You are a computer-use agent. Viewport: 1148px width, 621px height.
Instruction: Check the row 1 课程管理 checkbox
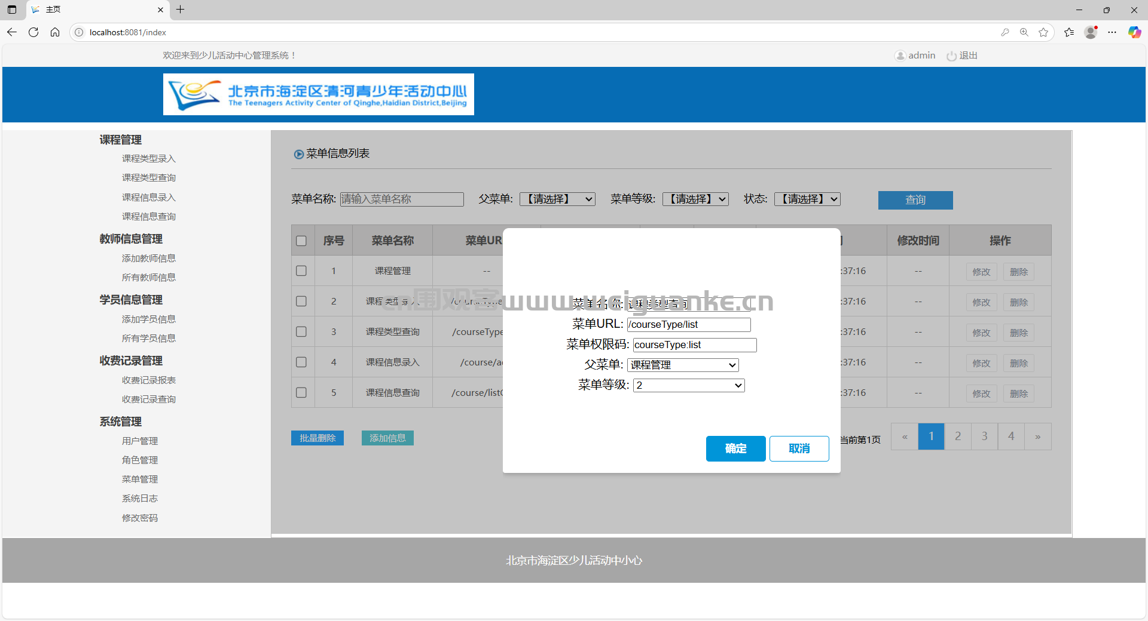[301, 270]
